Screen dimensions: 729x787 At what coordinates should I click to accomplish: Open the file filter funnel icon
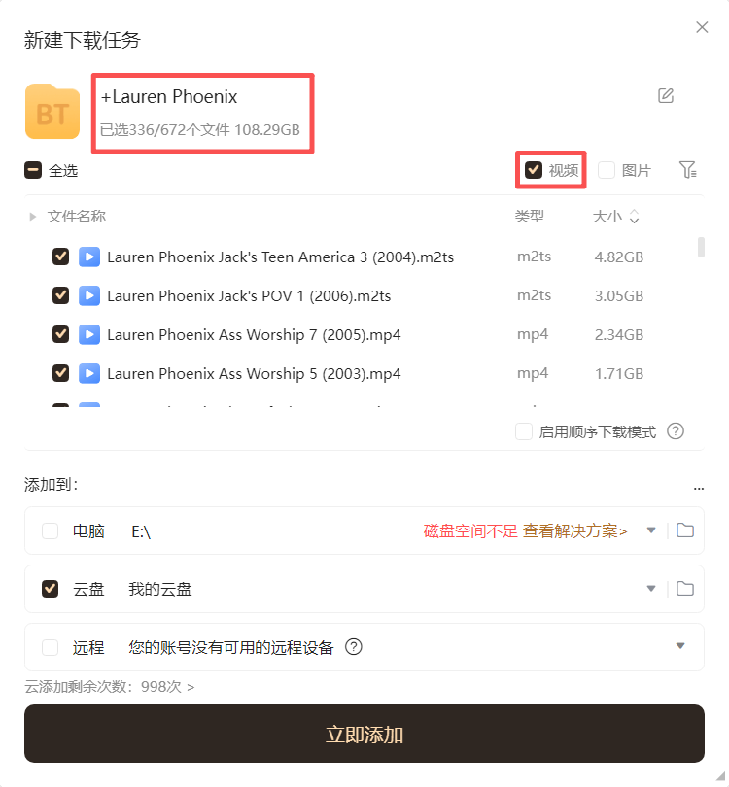[x=687, y=170]
